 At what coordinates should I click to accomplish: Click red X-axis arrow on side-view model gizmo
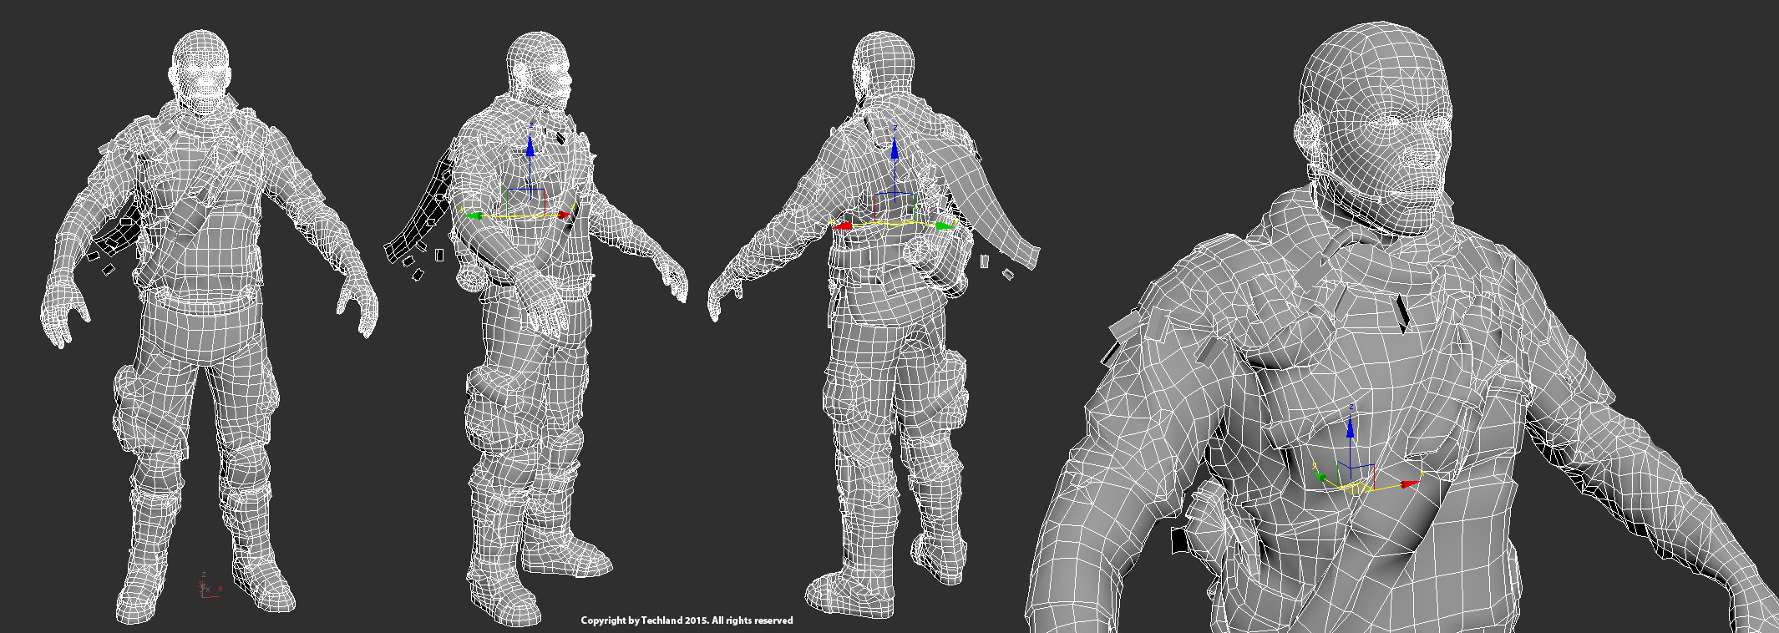(x=565, y=215)
